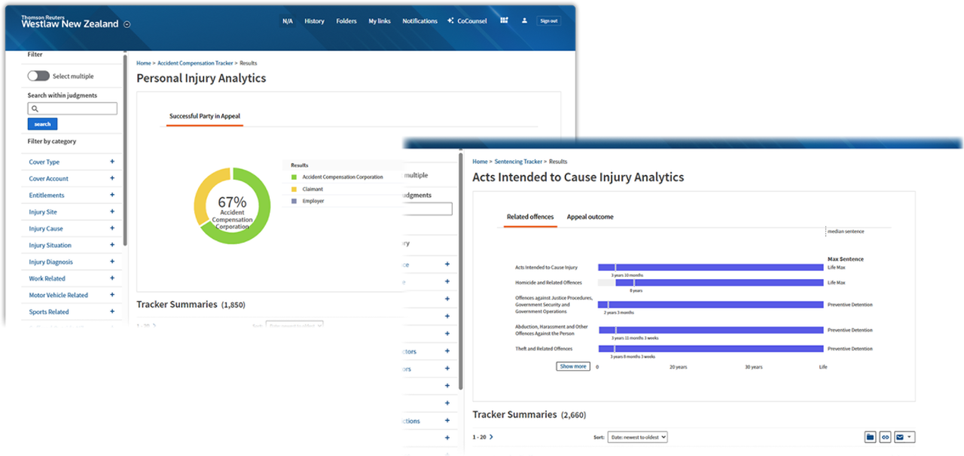Open the History menu
This screenshot has width=964, height=456.
[314, 20]
